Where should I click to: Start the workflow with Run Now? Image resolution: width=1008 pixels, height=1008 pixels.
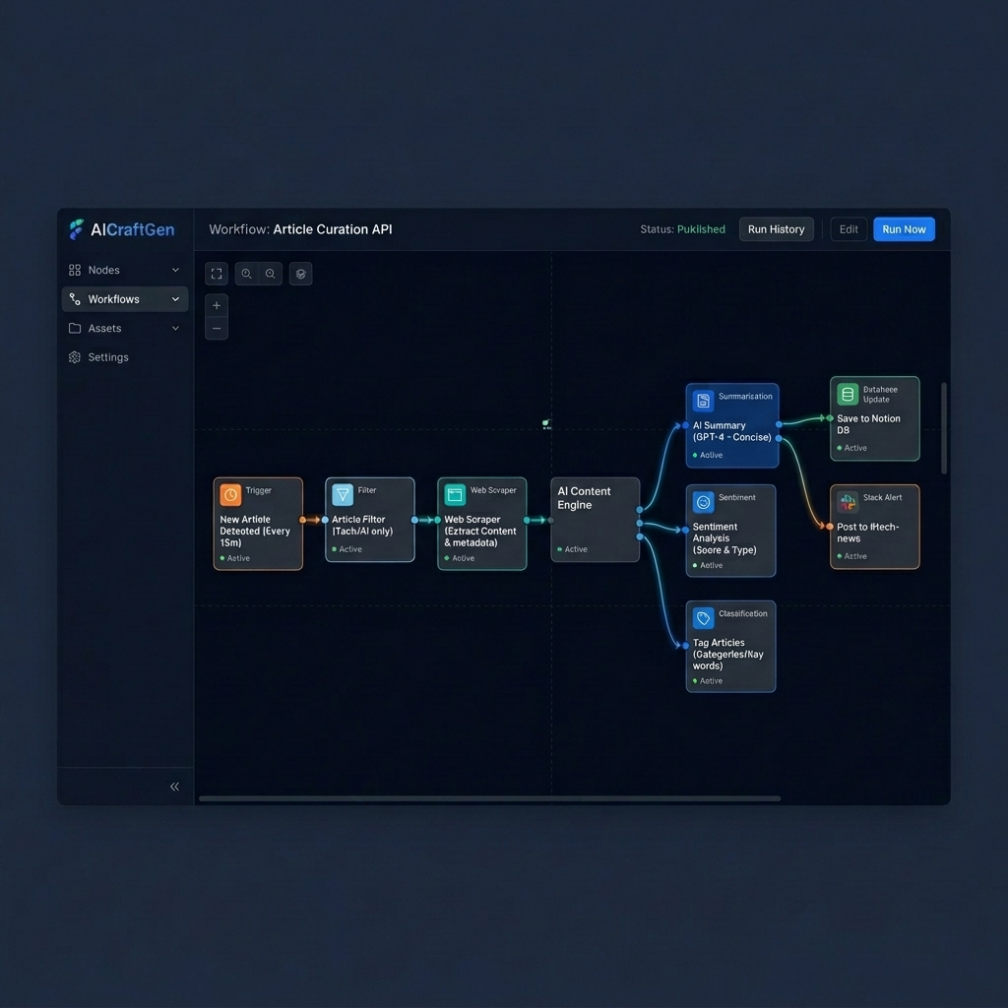coord(904,229)
